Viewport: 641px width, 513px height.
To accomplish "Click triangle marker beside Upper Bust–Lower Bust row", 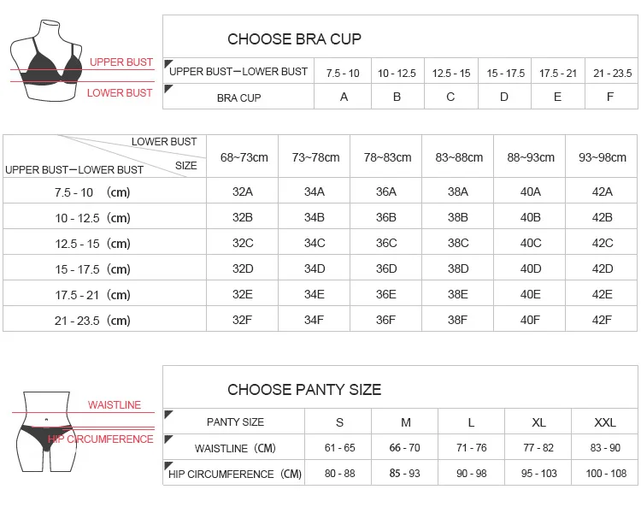I will coord(168,64).
